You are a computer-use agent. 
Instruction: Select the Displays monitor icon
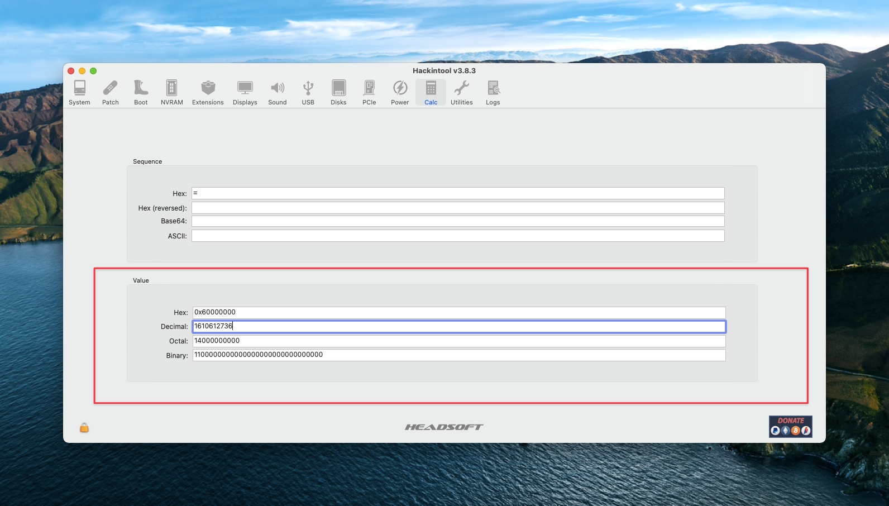pos(245,92)
